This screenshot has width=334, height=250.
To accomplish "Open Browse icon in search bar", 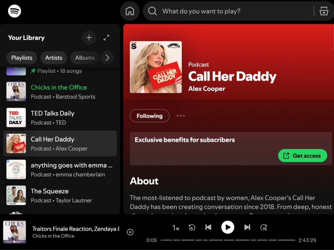I will 324,11.
